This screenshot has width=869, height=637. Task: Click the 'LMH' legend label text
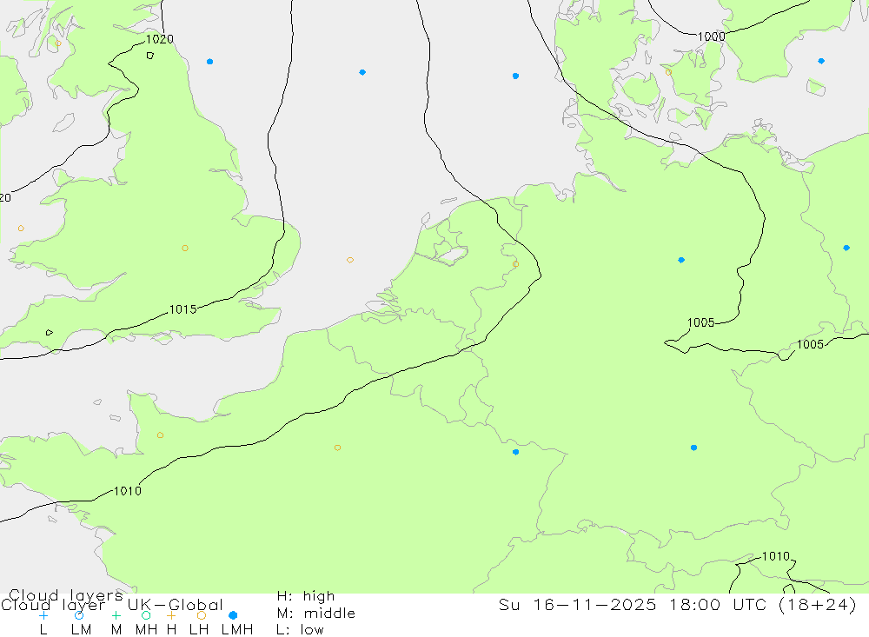[x=237, y=630]
